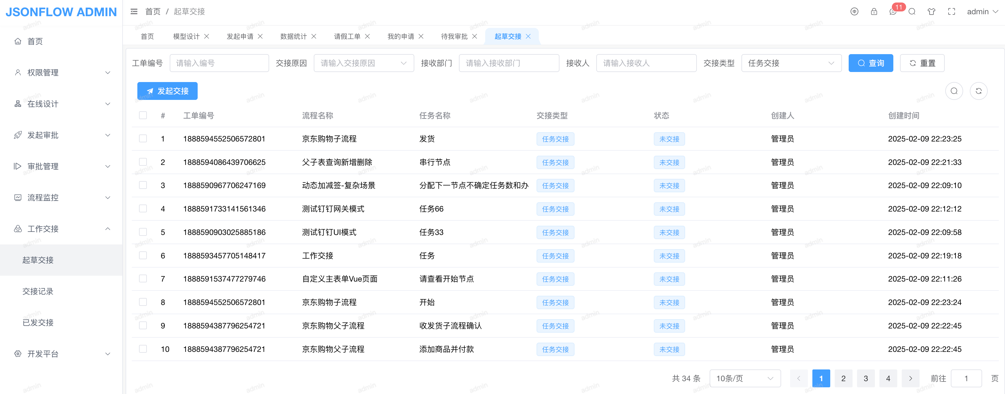Check the select-all checkbox in table header

click(143, 115)
